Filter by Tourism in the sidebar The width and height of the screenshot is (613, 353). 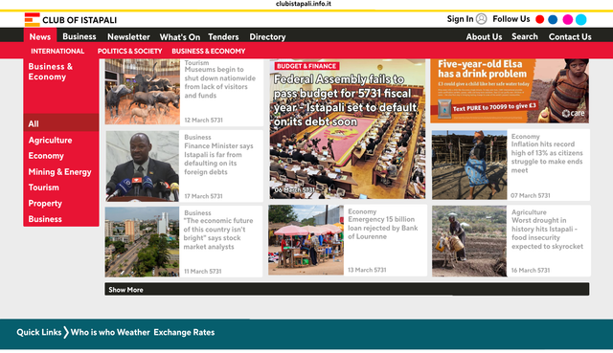tap(44, 188)
